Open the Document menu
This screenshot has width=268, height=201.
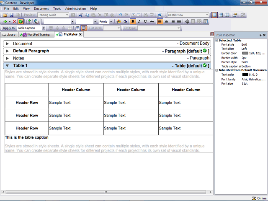tap(41, 8)
